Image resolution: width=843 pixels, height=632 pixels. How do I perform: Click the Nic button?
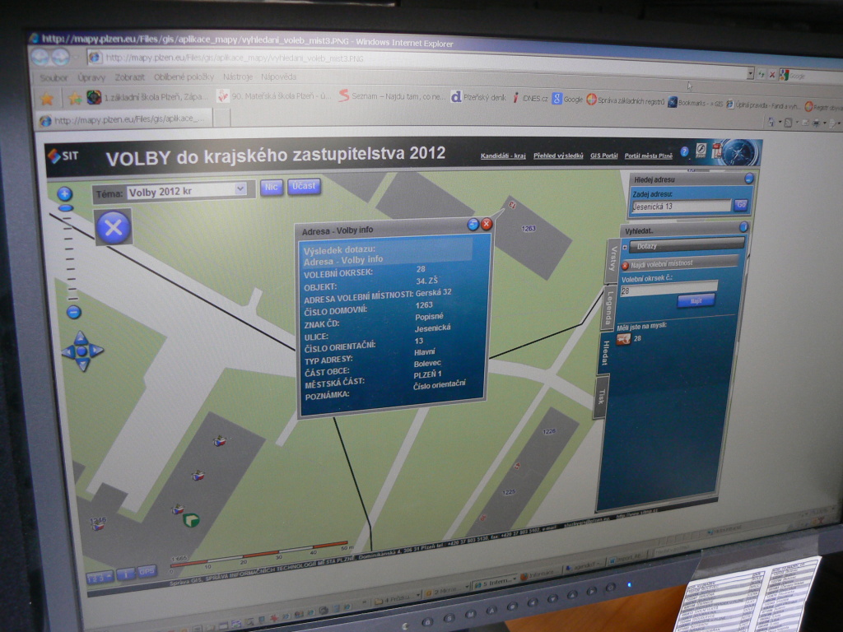pos(272,187)
